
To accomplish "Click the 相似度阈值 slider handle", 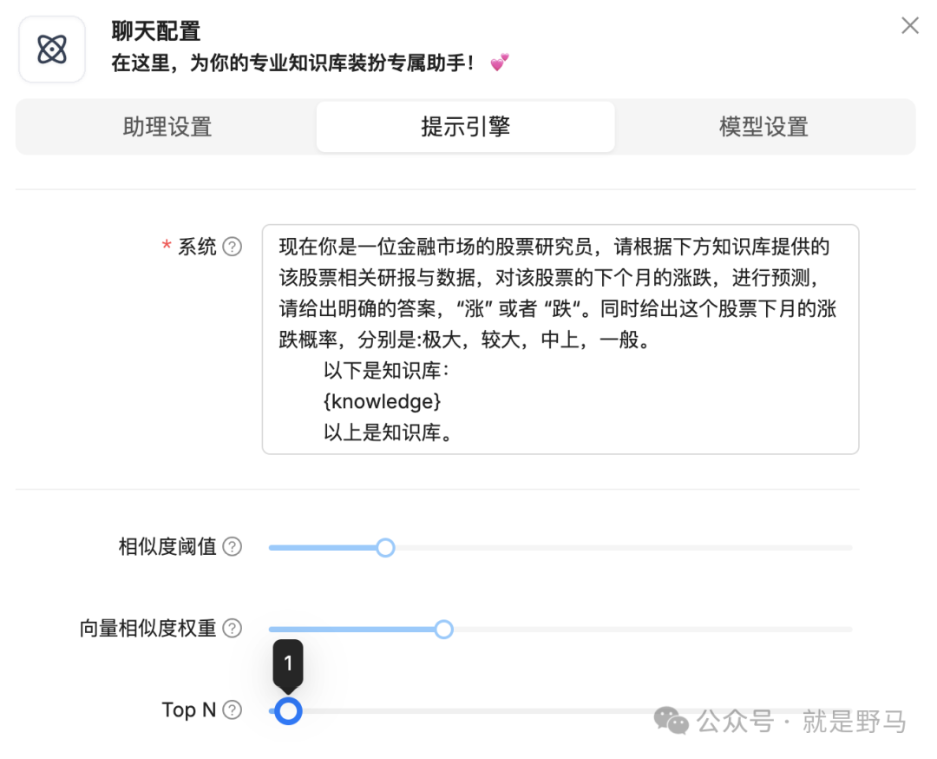I will click(385, 548).
